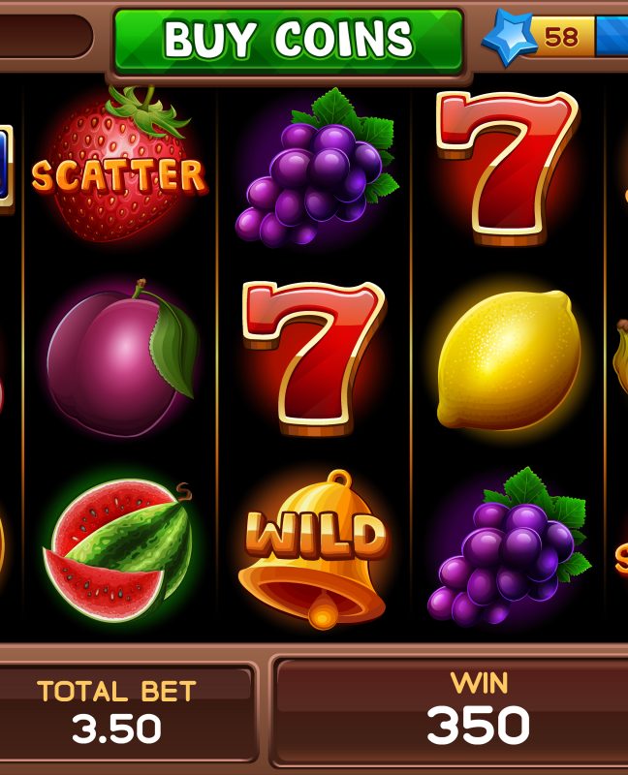Select the sliced watermelon symbol

tap(118, 550)
